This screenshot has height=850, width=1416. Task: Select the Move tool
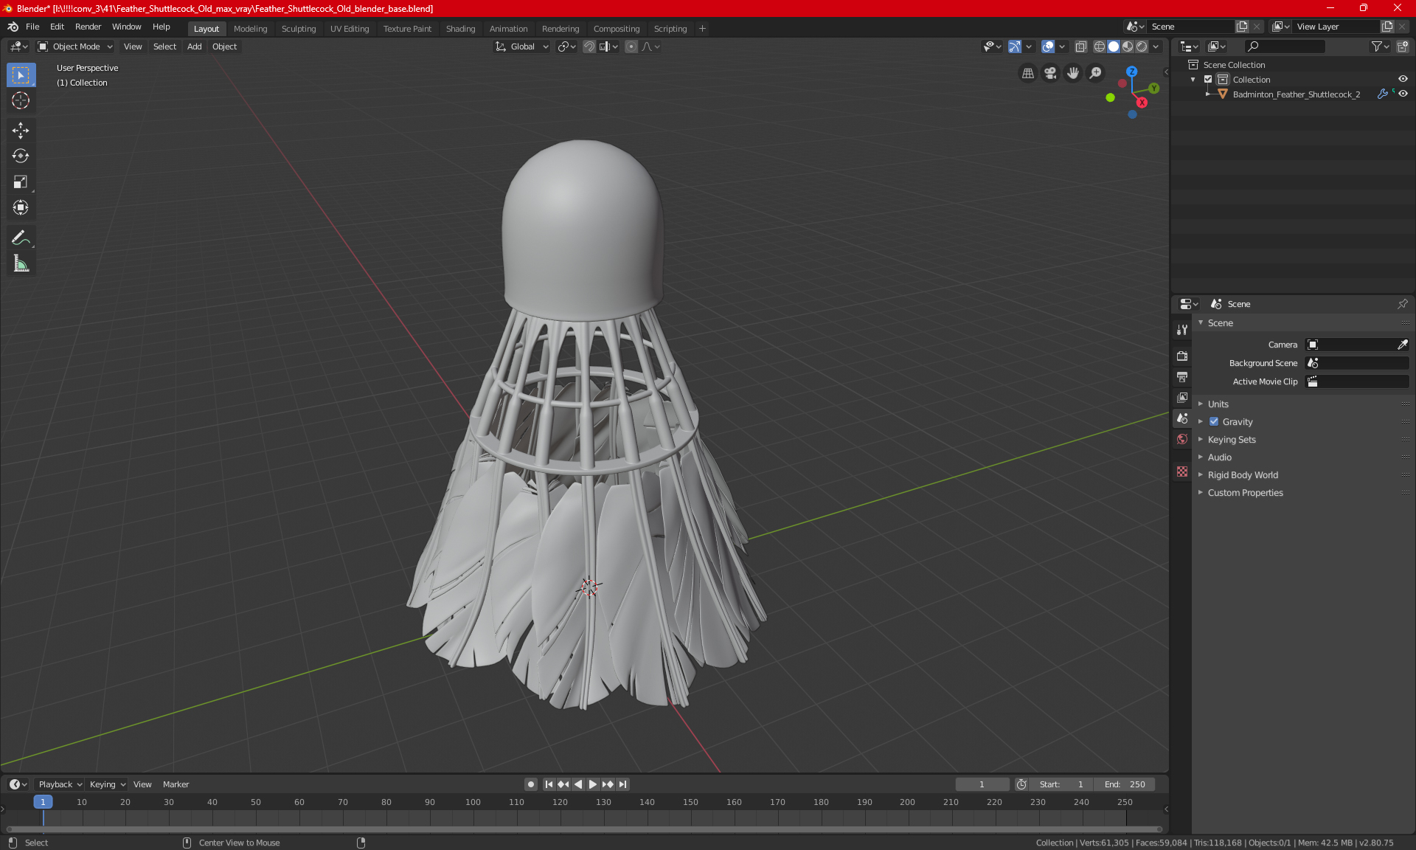pos(21,131)
